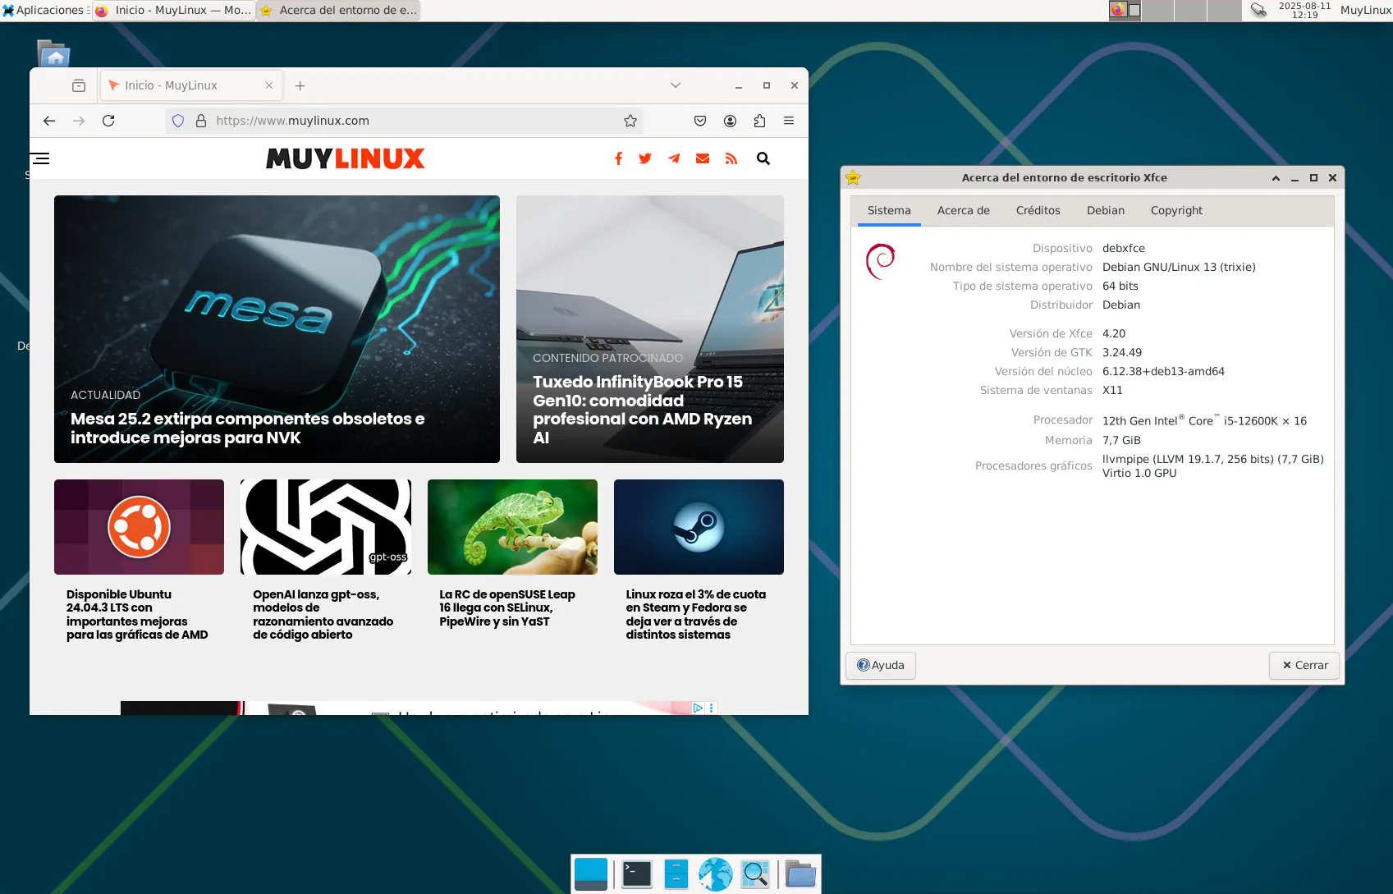Open Firefox View icon left of tabs
Viewport: 1393px width, 894px height.
coord(79,85)
